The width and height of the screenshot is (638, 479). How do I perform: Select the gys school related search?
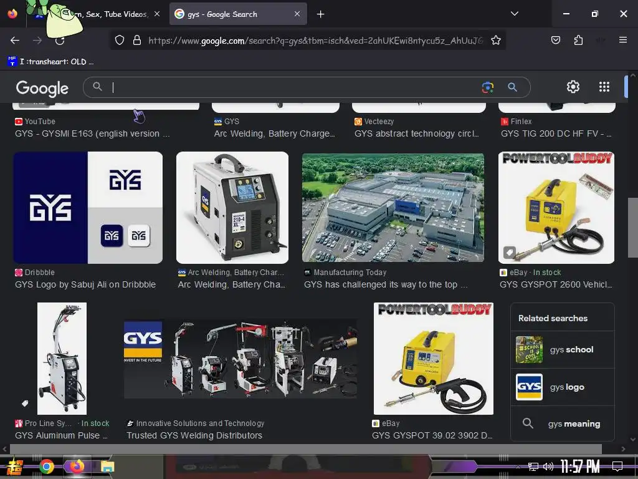click(563, 349)
